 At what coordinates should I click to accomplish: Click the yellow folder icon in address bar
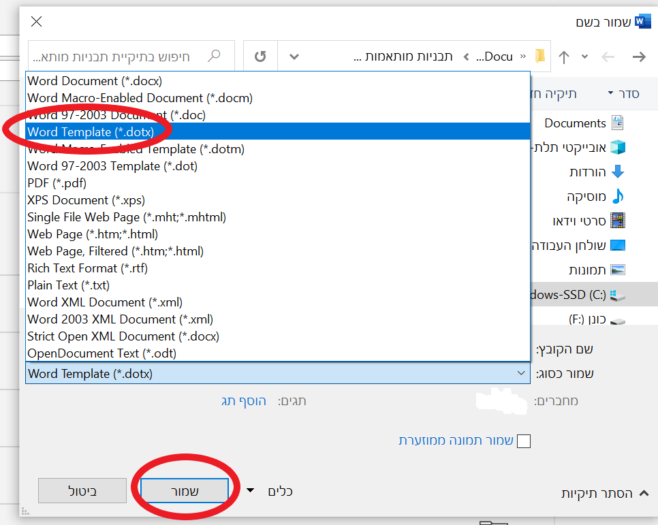(540, 56)
